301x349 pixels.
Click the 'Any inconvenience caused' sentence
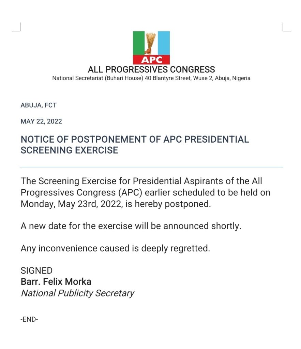115,248
